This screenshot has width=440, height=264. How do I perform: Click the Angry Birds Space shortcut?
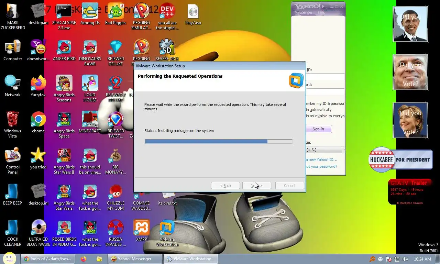coord(64,124)
